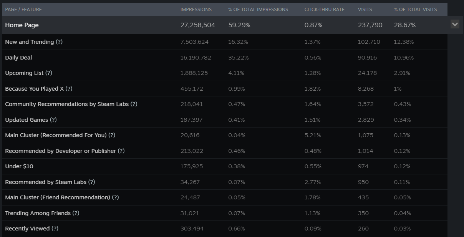
Task: Click Updated Games visits 2,829
Action: pos(366,120)
